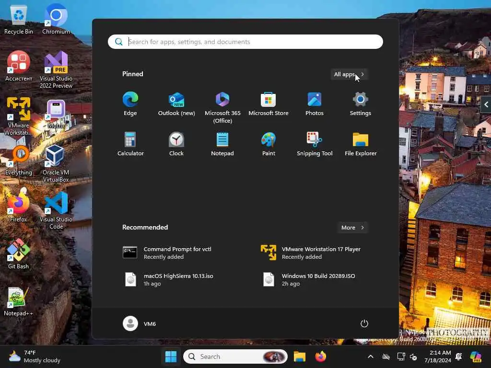Expand All apps list

[349, 74]
